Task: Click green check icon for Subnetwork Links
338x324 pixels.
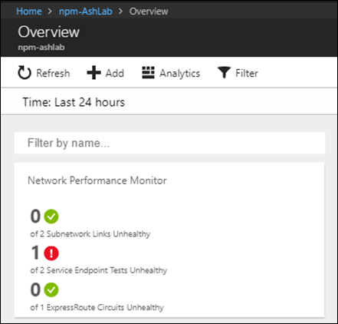Action: (x=51, y=217)
